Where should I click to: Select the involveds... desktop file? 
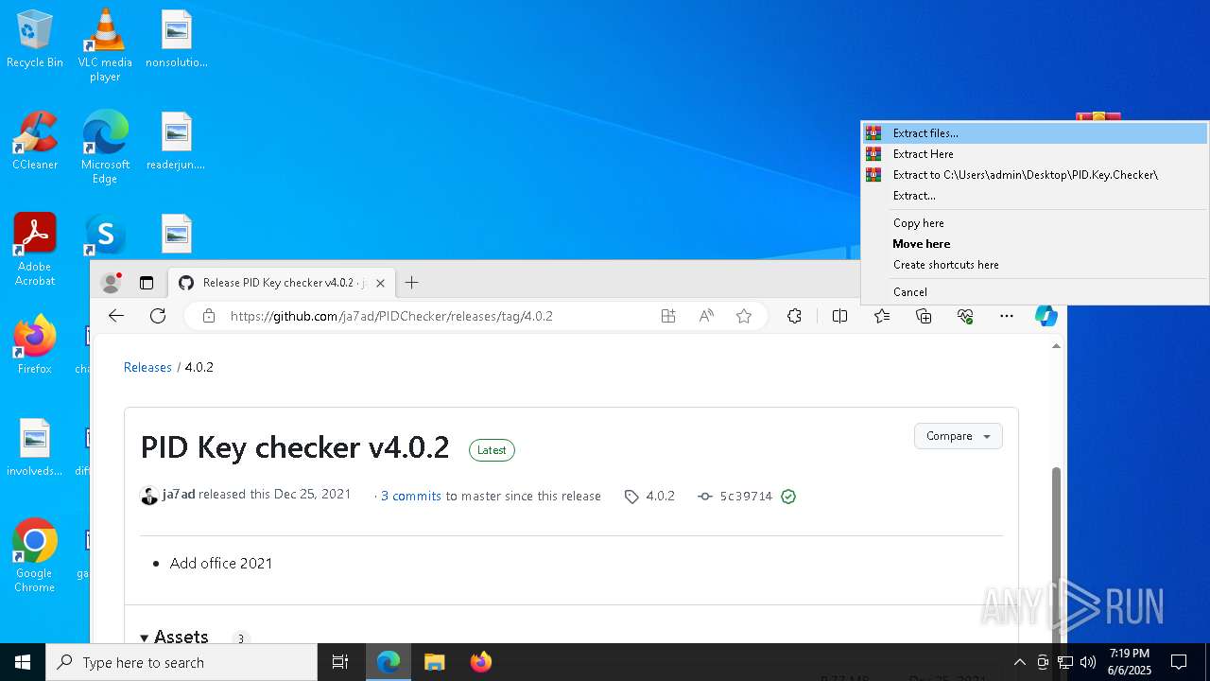point(35,447)
